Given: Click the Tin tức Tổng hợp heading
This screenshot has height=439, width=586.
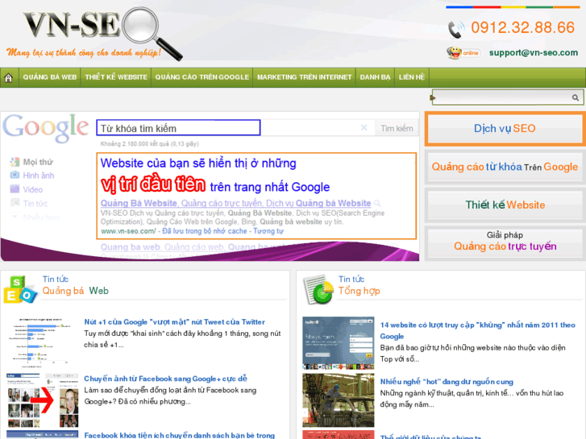Looking at the screenshot, I should tap(359, 285).
